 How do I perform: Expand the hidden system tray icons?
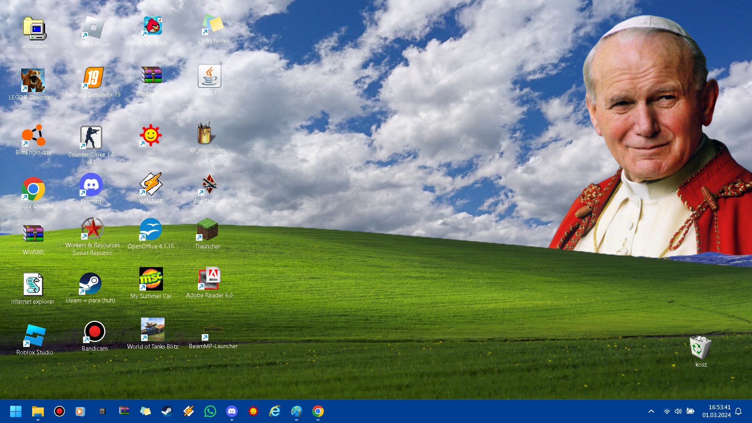tap(651, 411)
